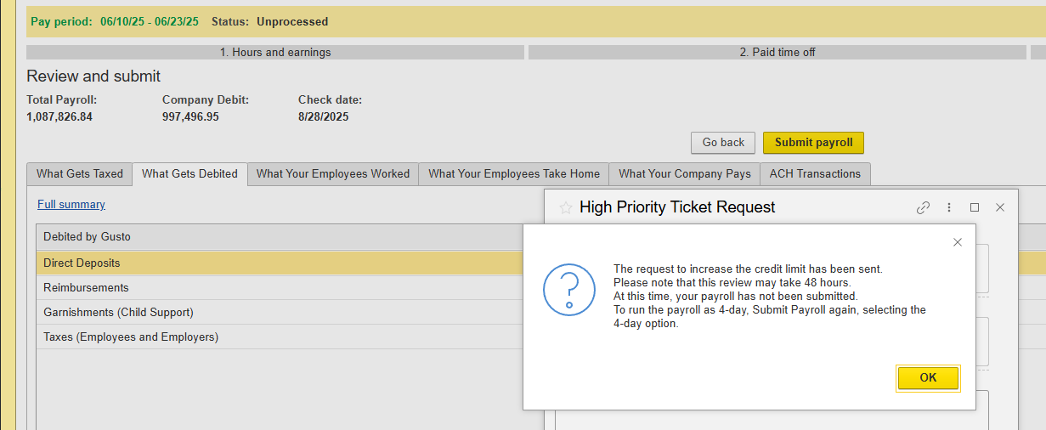Screen dimensions: 1046x430
Task: Go to ACH Transactions tab
Action: (x=815, y=174)
